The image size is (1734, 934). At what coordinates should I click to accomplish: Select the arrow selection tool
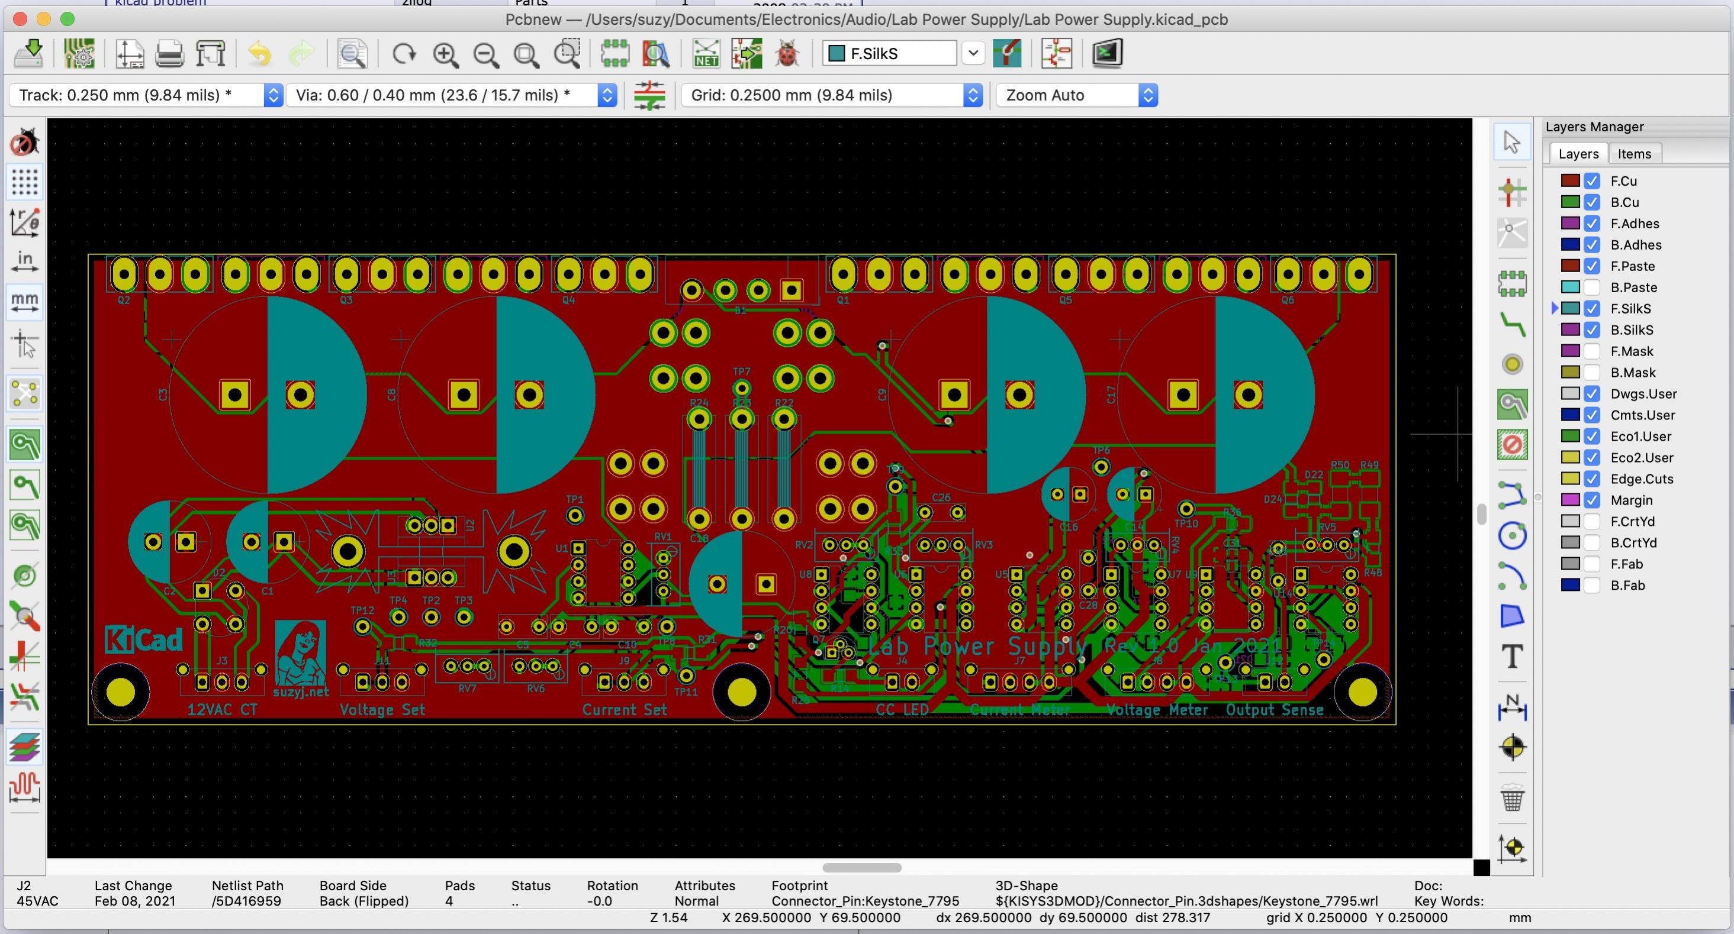pyautogui.click(x=1512, y=142)
